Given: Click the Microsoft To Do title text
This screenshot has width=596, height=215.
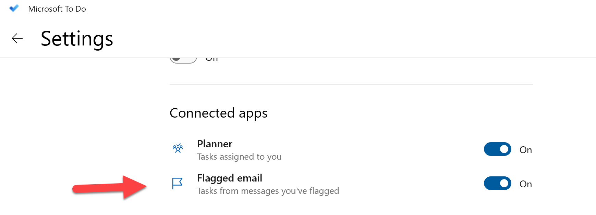Looking at the screenshot, I should 57,9.
